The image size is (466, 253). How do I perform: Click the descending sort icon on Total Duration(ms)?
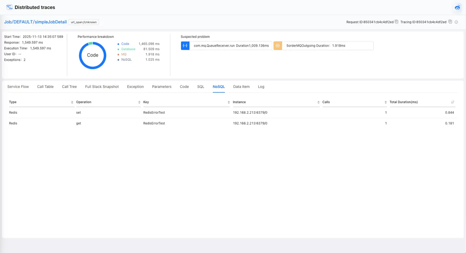tap(453, 102)
